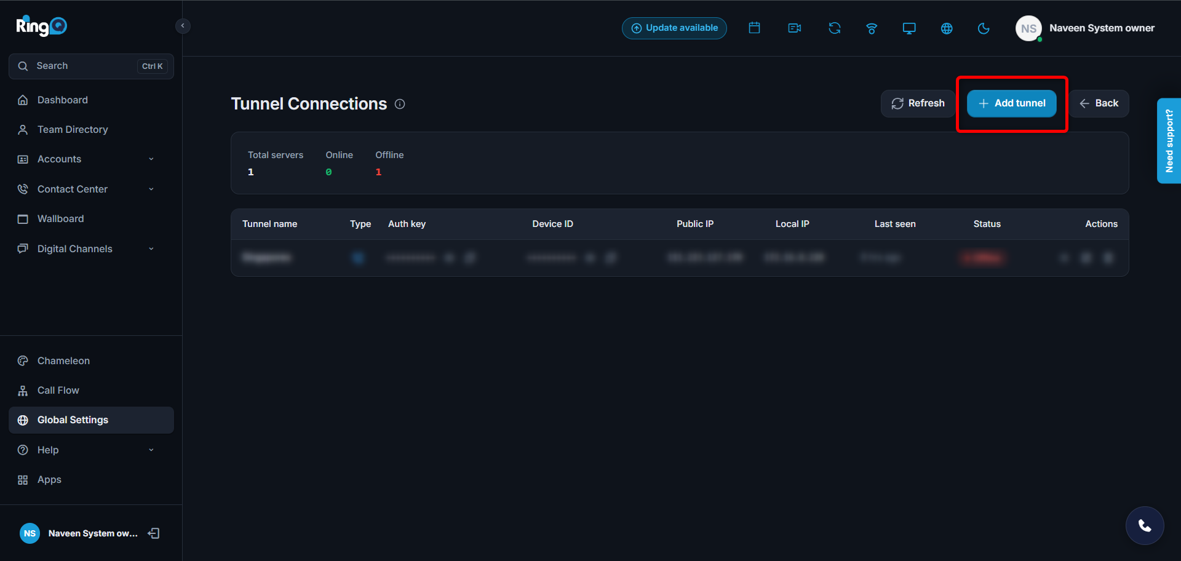Click the Auth key column header
1181x561 pixels.
[407, 224]
